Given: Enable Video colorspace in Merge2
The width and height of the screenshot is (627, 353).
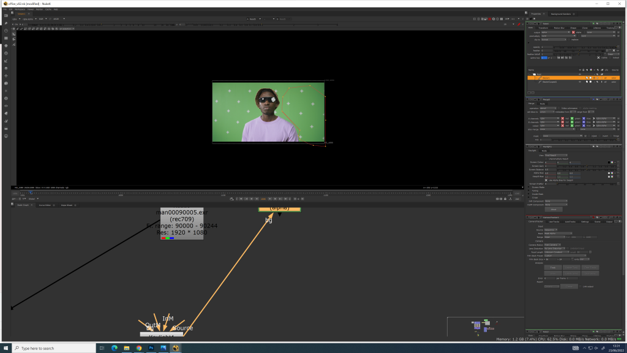Looking at the screenshot, I should click(x=558, y=108).
